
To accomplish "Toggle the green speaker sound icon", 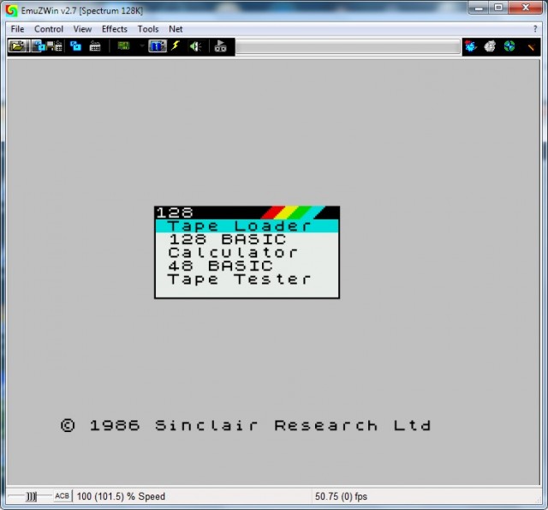I will [x=195, y=46].
